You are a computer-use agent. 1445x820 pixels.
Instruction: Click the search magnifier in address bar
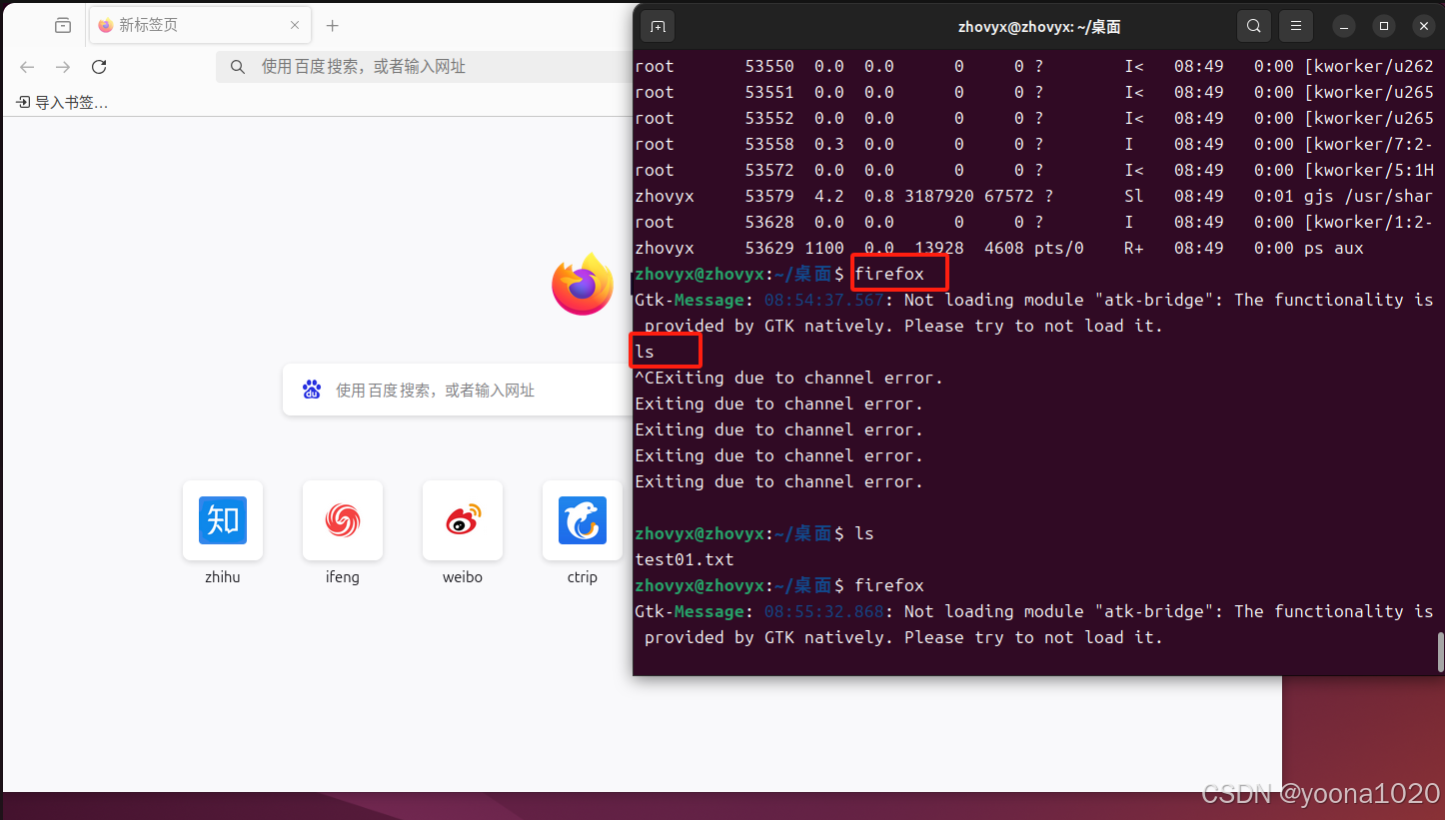(238, 67)
